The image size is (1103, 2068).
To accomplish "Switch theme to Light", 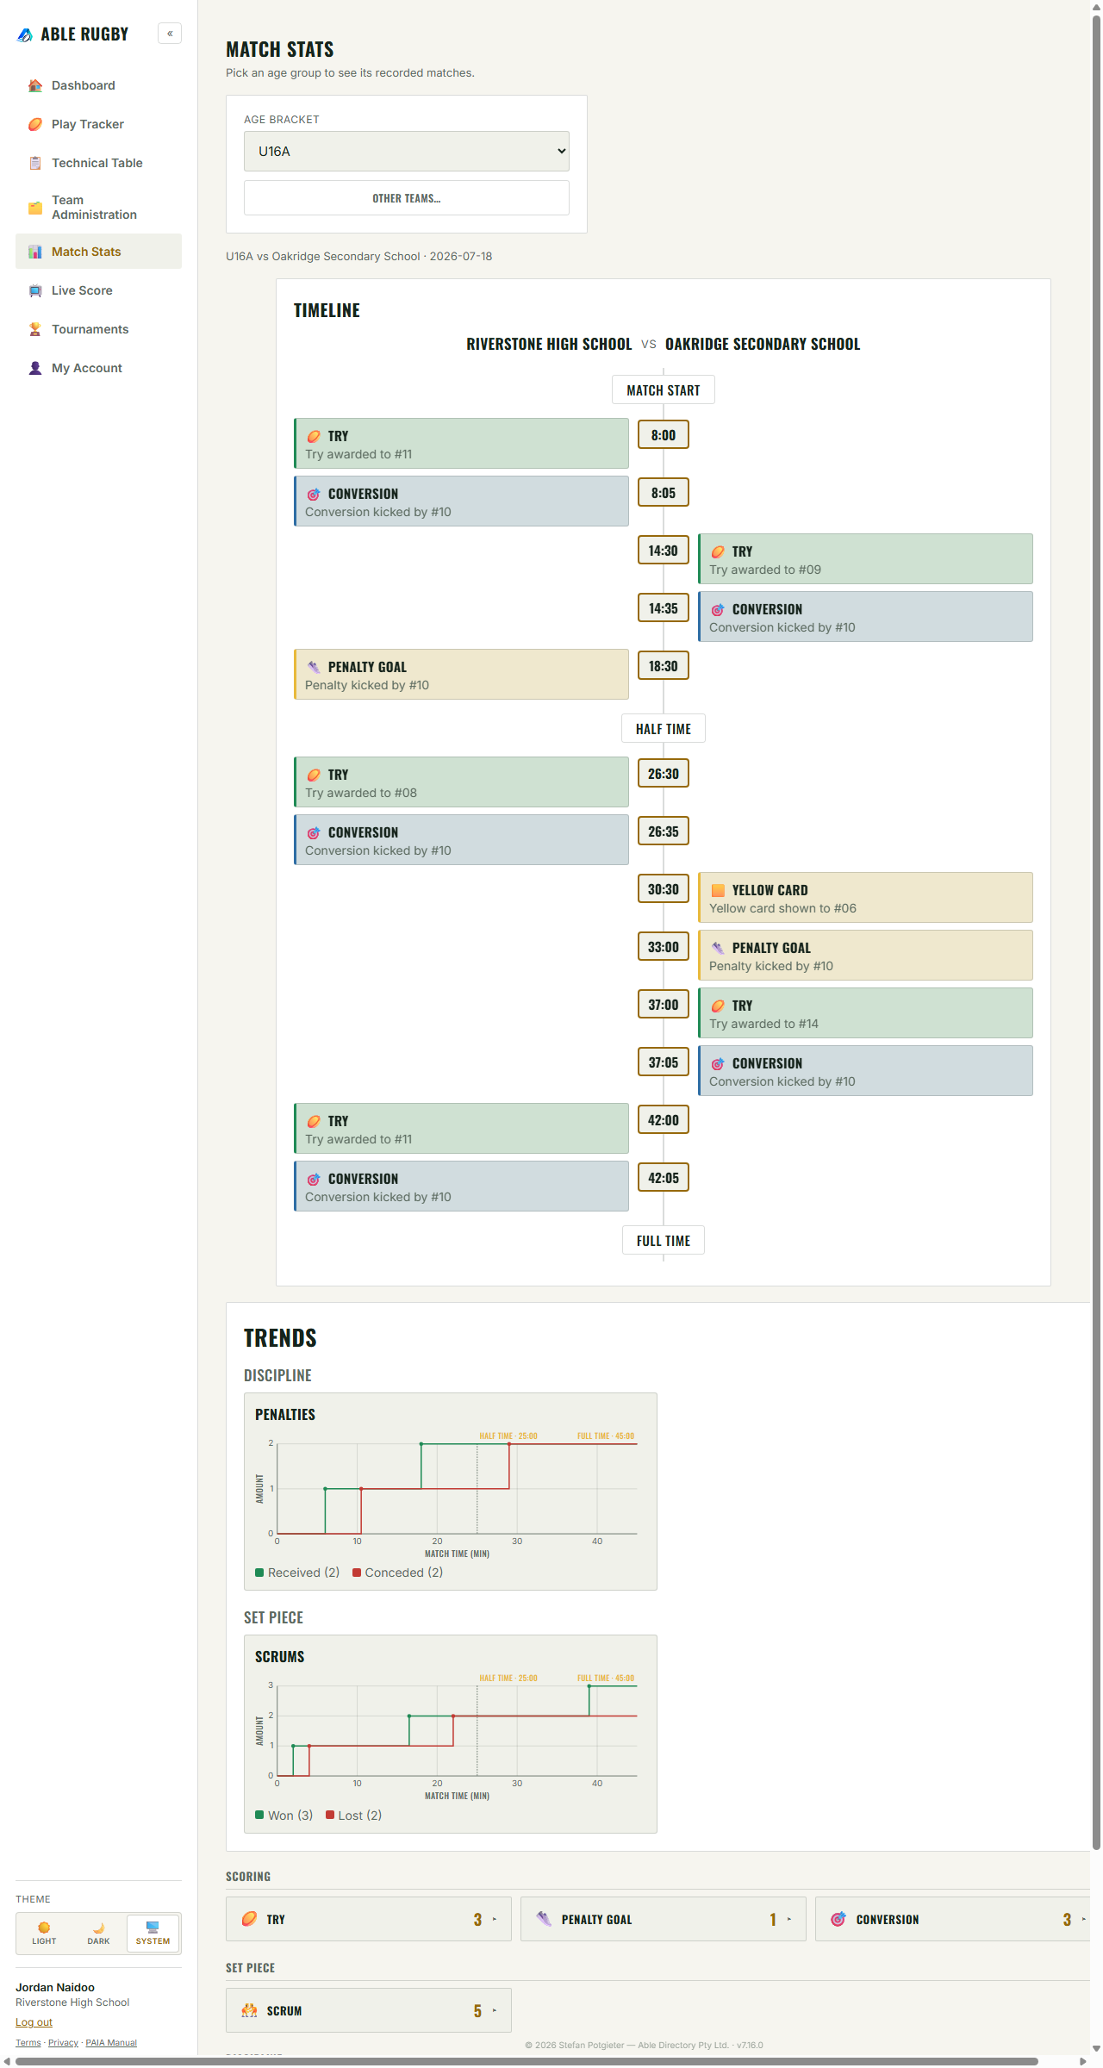I will pos(44,1934).
